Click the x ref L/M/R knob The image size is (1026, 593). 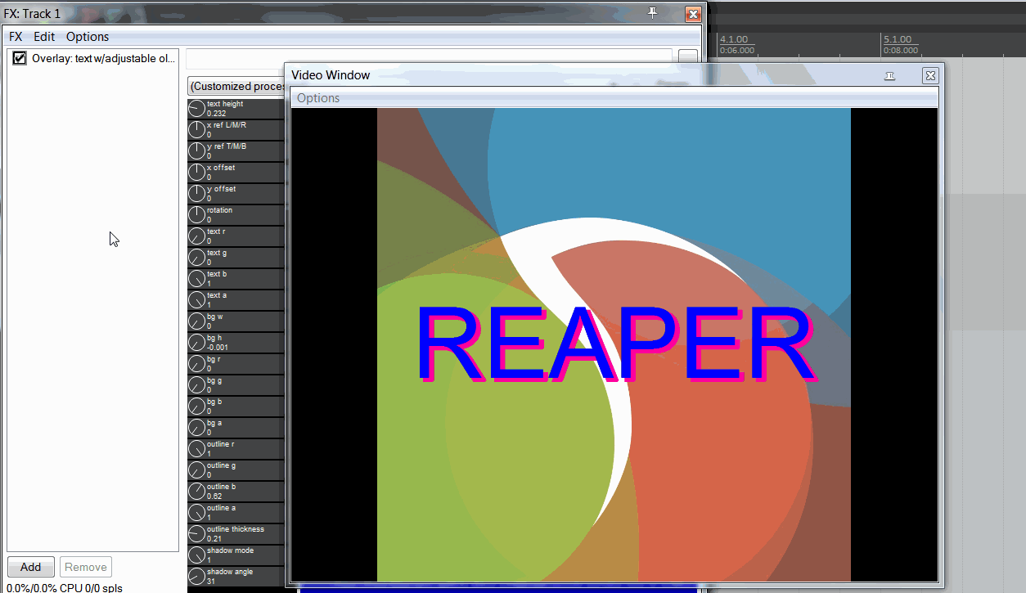(196, 129)
